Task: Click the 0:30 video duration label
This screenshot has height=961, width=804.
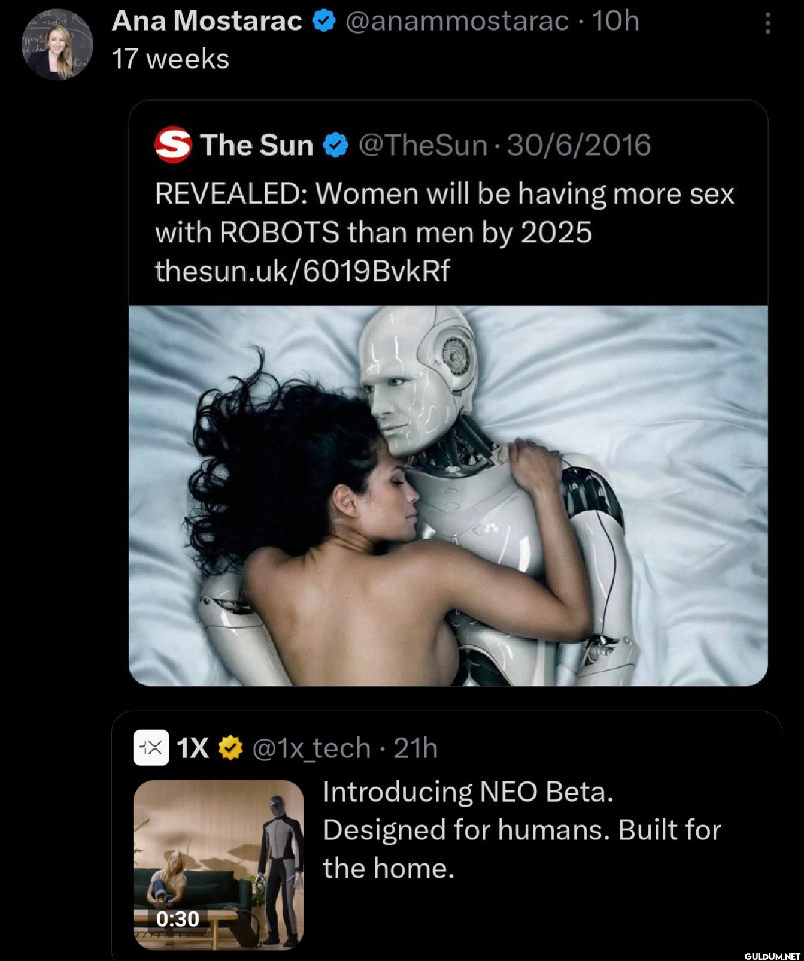Action: coord(177,918)
